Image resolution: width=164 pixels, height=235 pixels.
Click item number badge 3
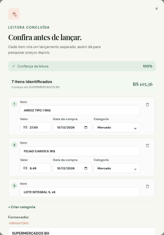[x=14, y=186]
